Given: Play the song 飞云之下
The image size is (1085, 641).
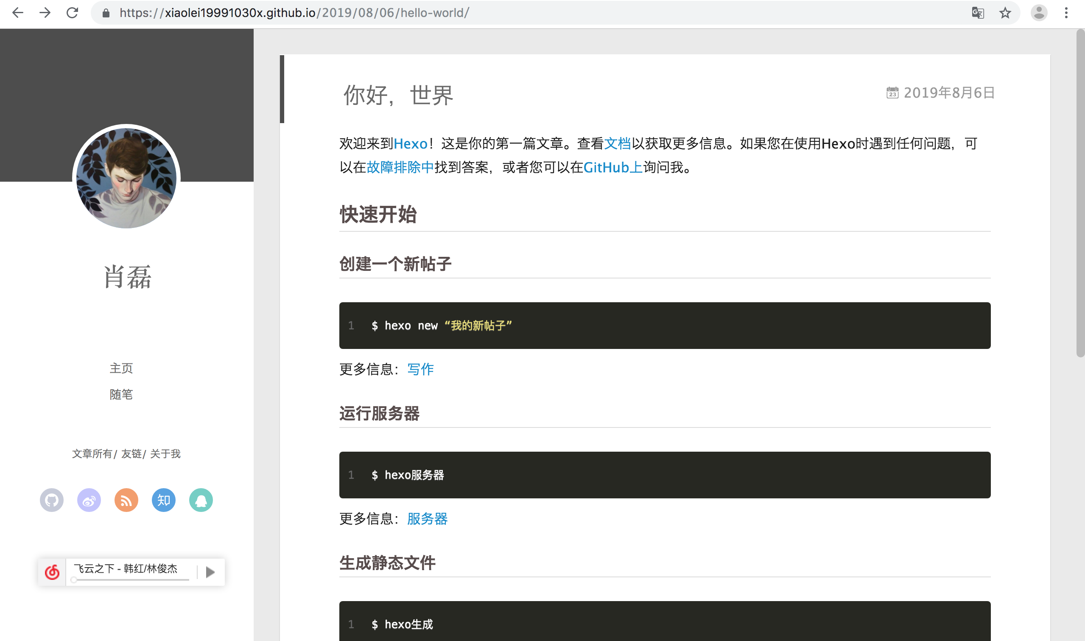Looking at the screenshot, I should [210, 572].
